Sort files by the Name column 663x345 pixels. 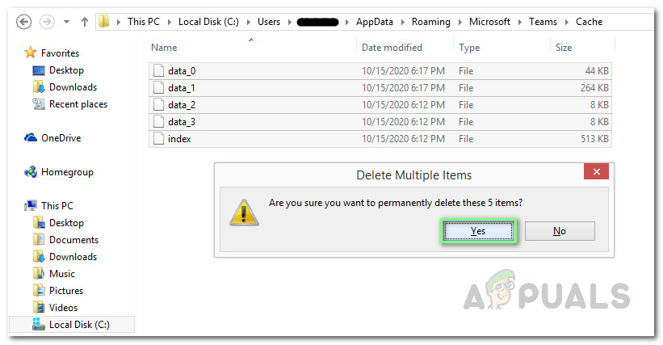(164, 48)
